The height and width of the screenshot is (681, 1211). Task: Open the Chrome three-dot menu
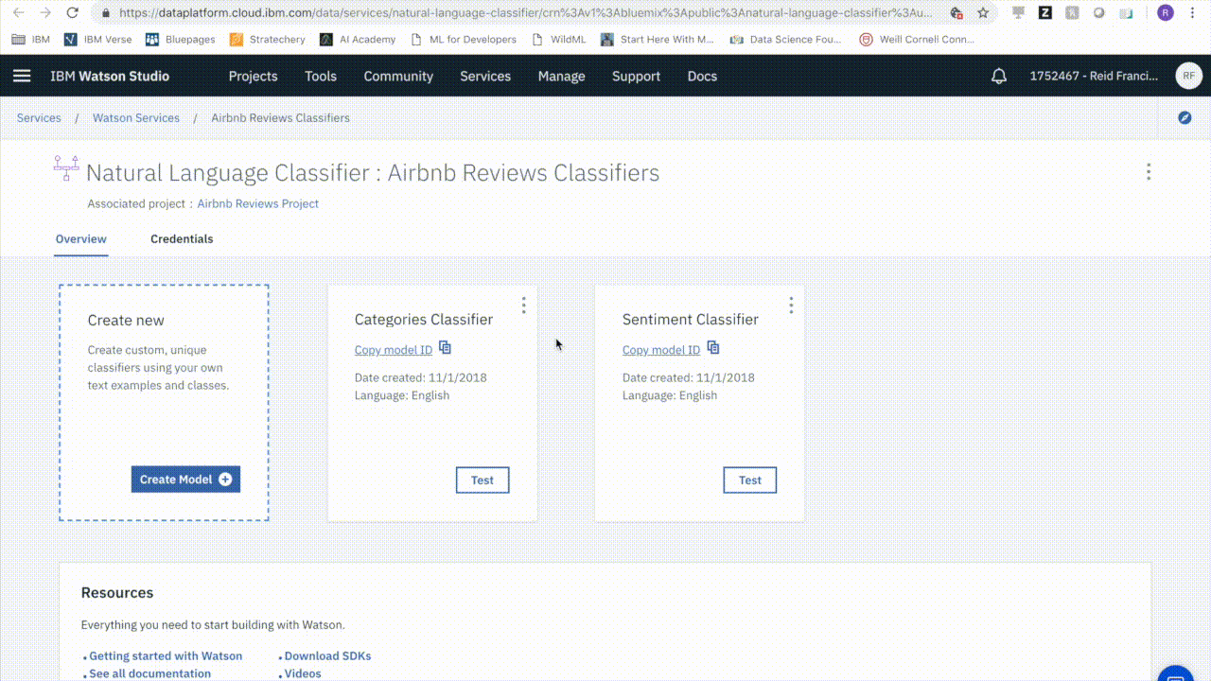1192,13
